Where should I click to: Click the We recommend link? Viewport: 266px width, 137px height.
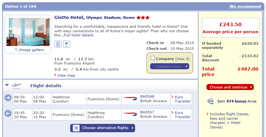coord(245,6)
